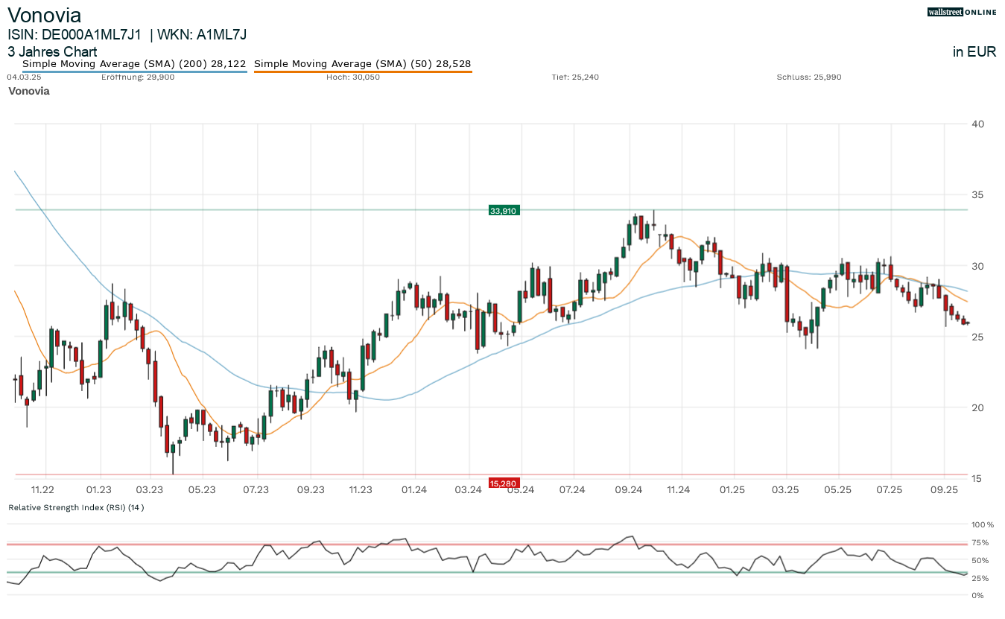Select the SMA (200) 28,122 legend entry
The height and width of the screenshot is (619, 1005).
click(134, 64)
